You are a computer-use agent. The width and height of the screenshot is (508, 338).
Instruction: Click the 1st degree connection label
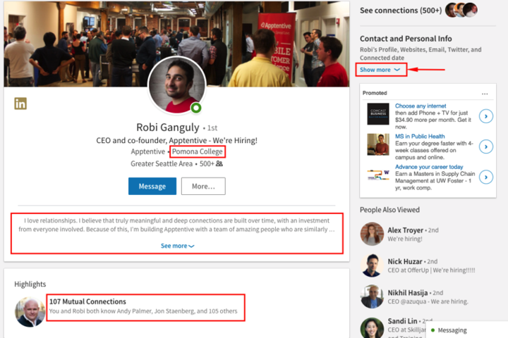212,127
